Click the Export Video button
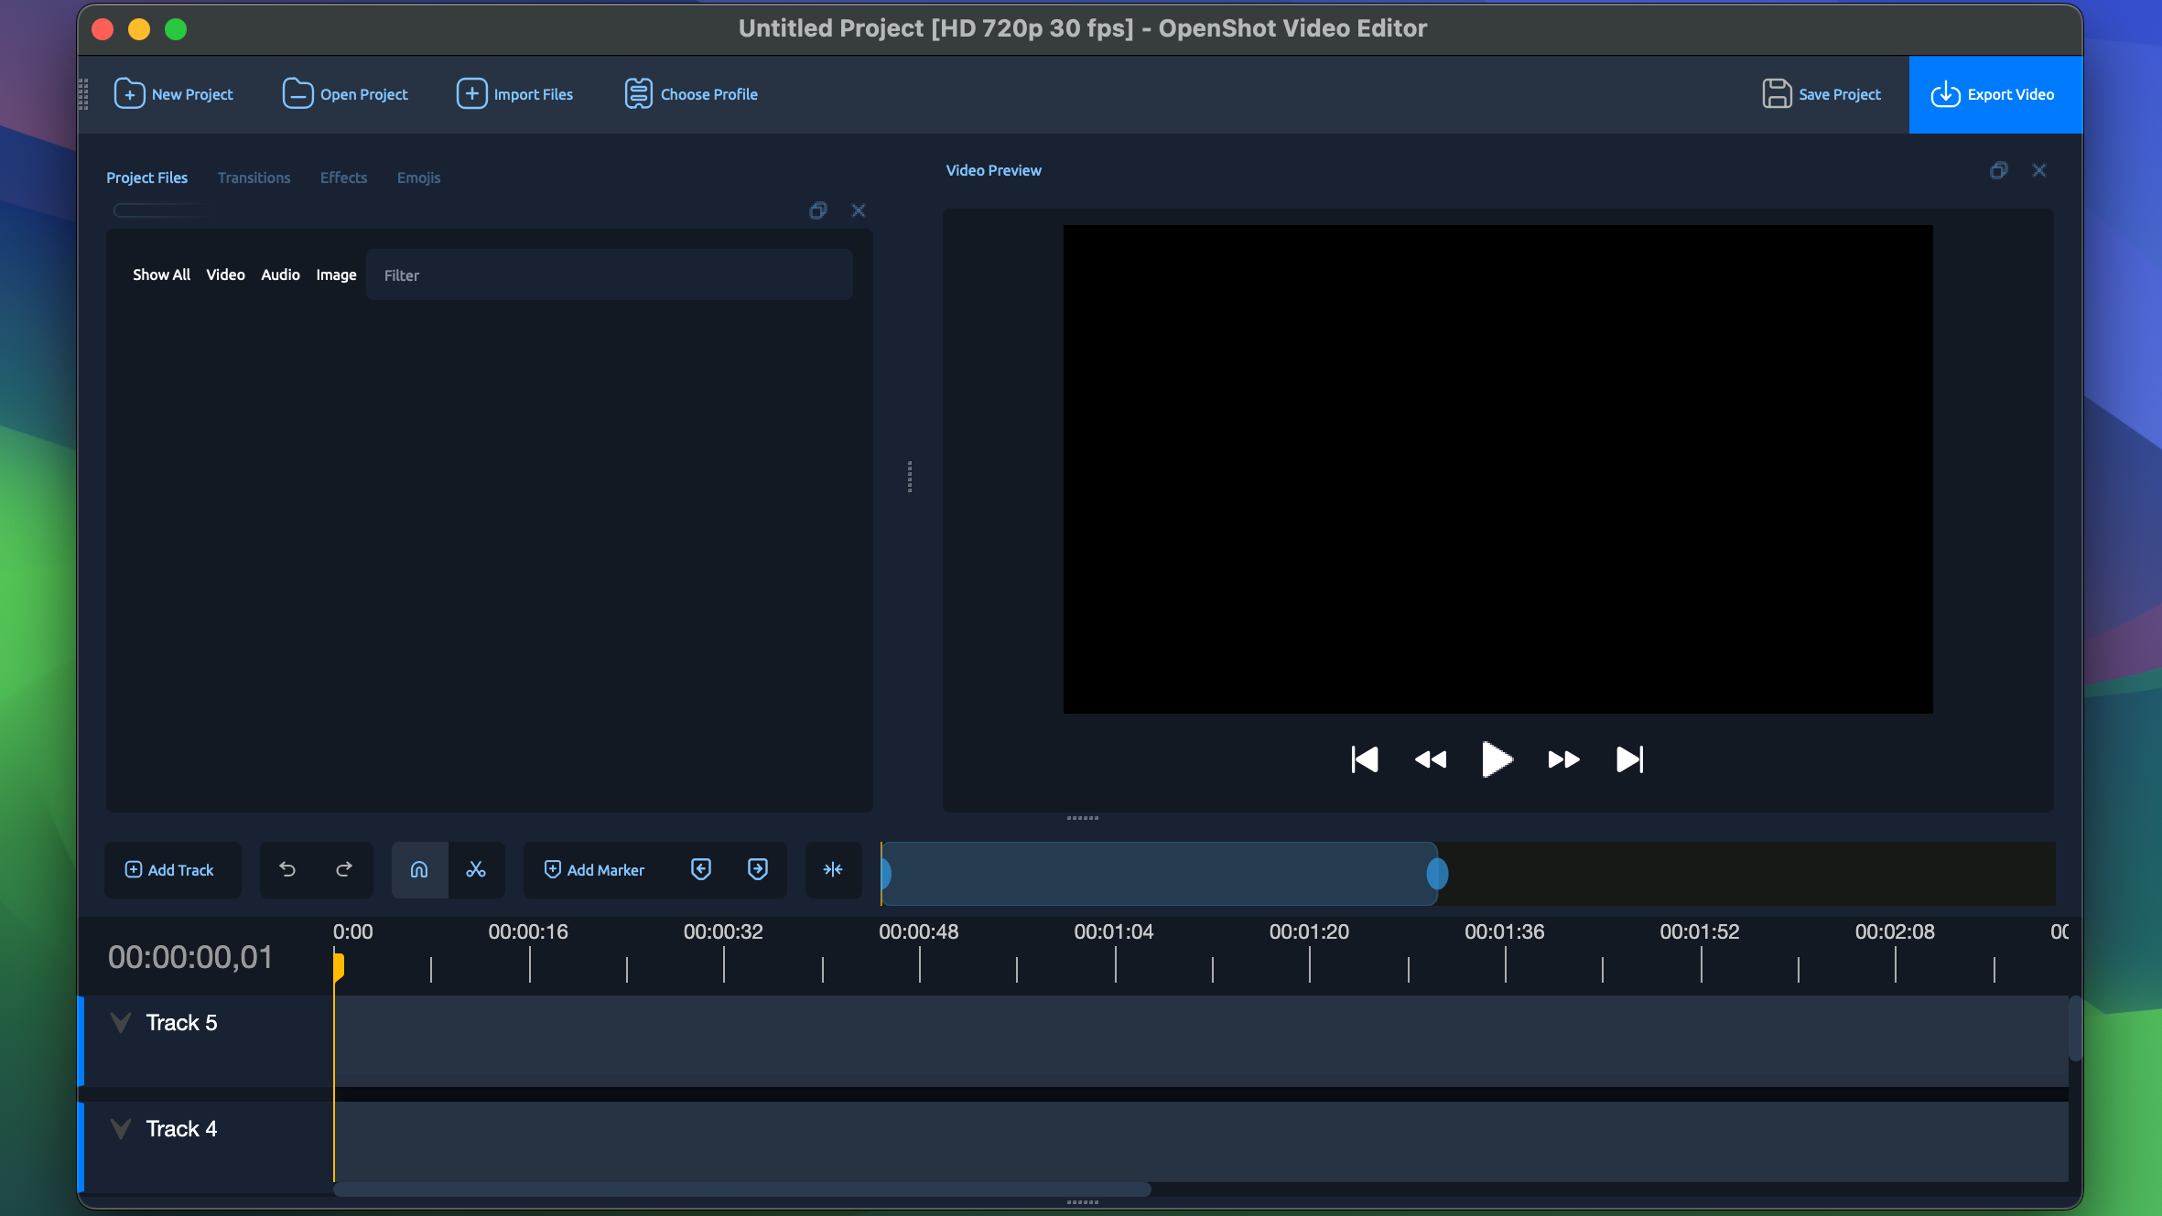 click(1995, 94)
